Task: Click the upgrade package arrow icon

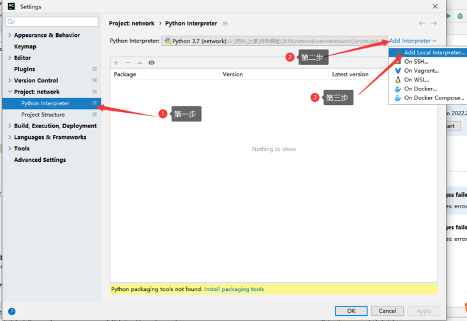Action: click(x=139, y=62)
